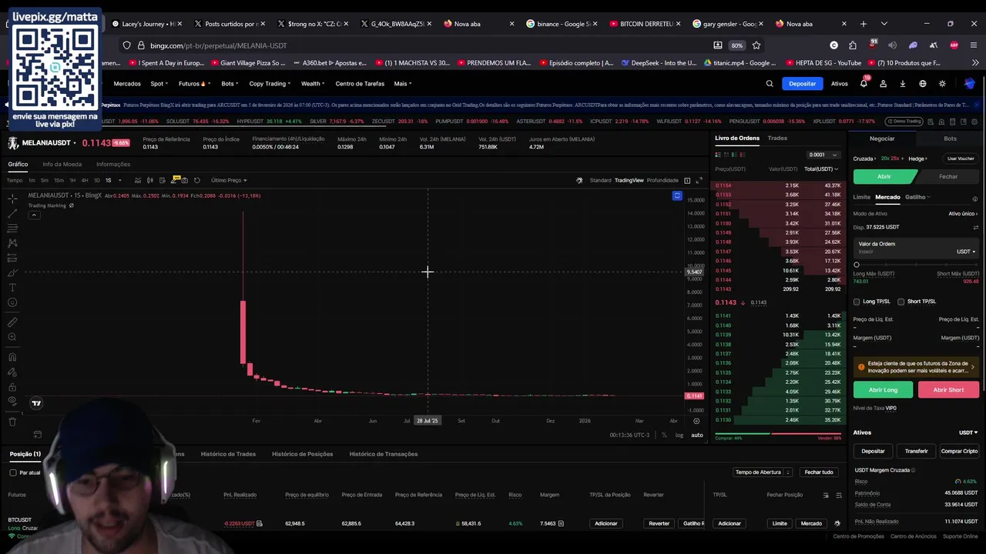
Task: Expand the Gatilho order type dropdown
Action: (x=917, y=197)
